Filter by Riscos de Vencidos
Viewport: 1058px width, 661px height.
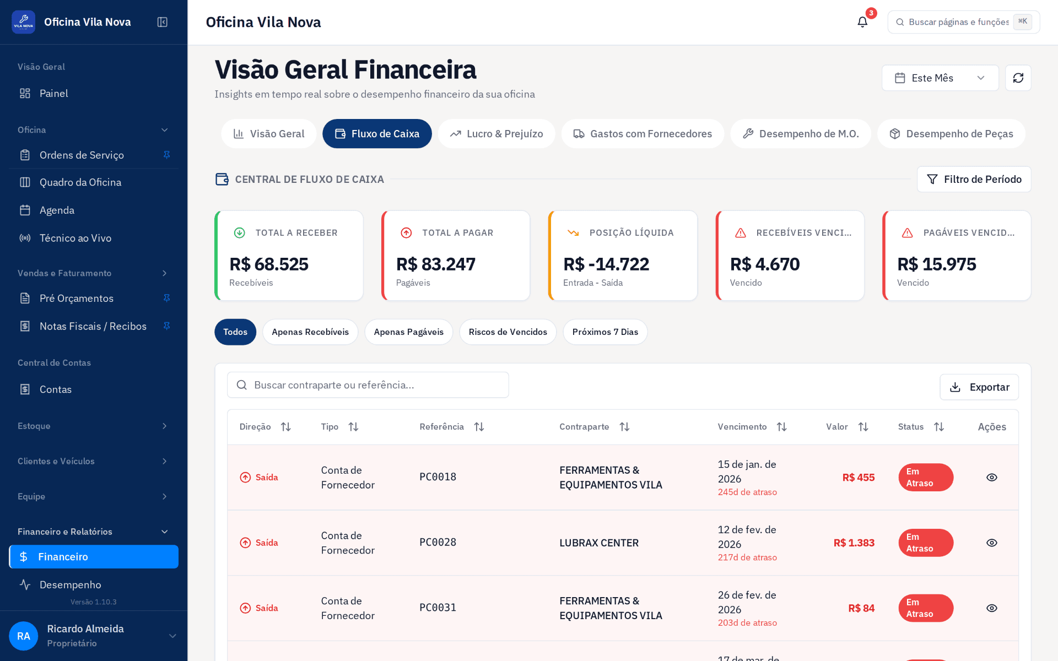coord(508,332)
